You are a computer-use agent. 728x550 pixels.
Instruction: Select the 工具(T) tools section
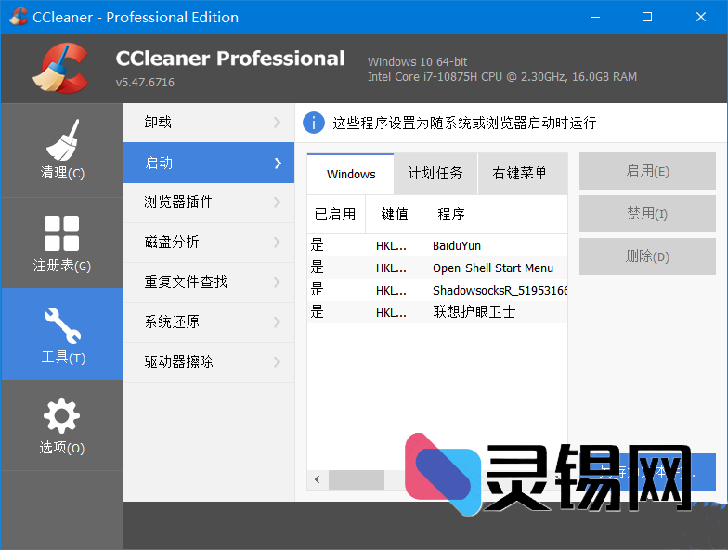(61, 334)
